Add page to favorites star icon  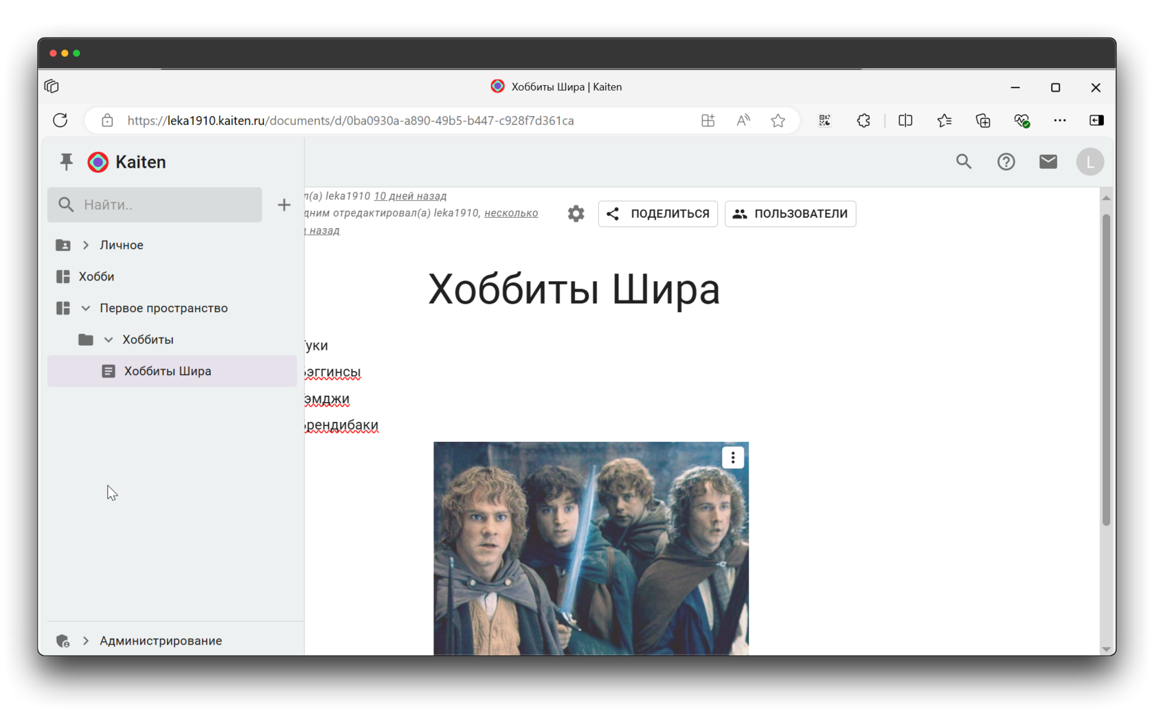778,120
